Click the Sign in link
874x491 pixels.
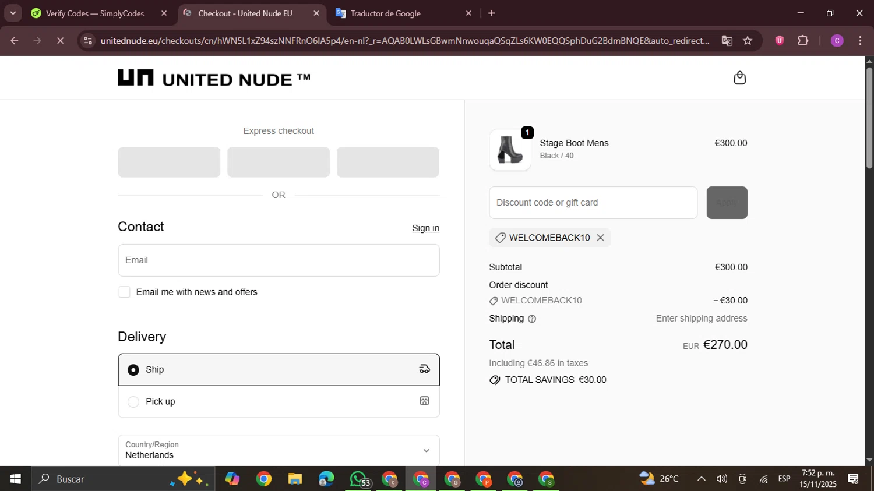(x=425, y=228)
